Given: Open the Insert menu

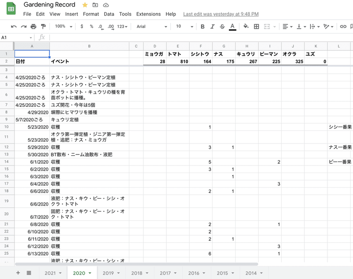Looking at the screenshot, I should click(71, 14).
